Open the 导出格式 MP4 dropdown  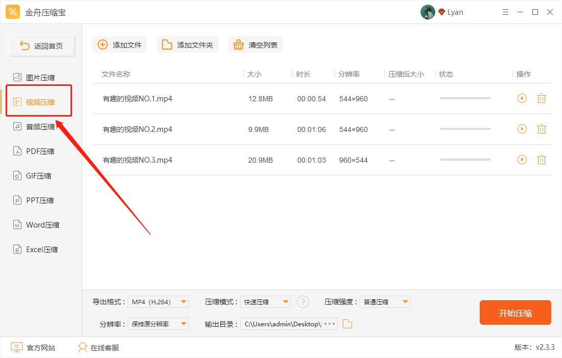(158, 301)
